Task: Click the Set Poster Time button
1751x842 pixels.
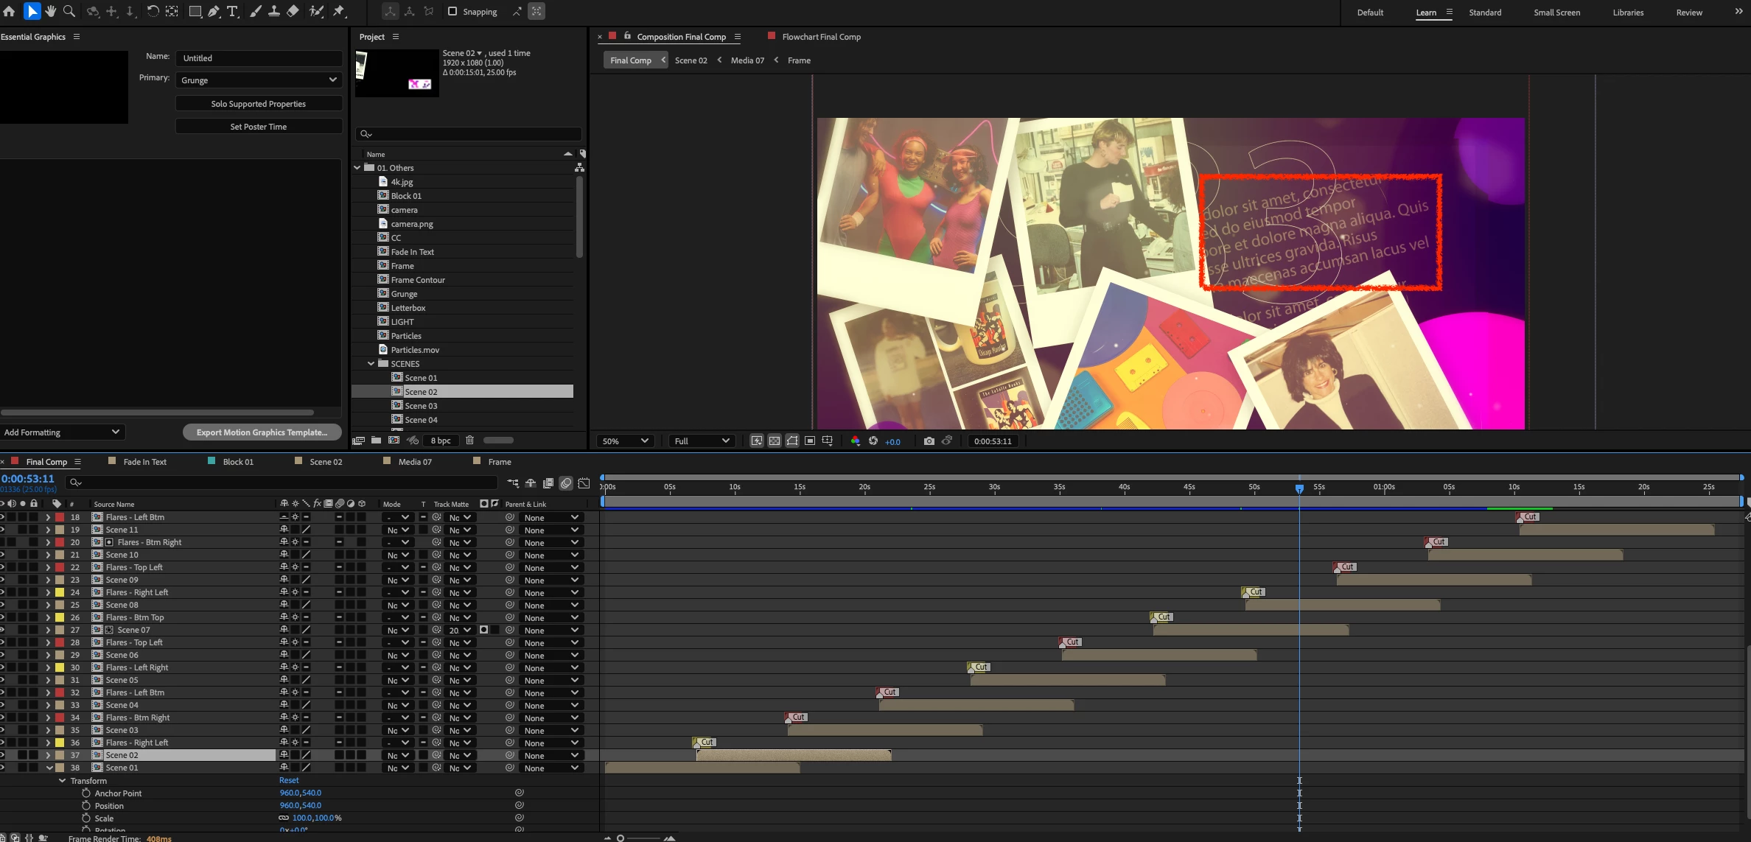Action: (x=259, y=127)
